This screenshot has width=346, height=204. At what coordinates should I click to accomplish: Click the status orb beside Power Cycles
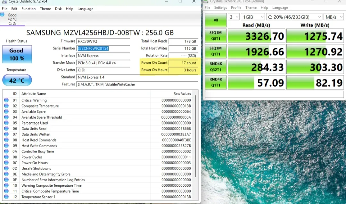coord(6,157)
